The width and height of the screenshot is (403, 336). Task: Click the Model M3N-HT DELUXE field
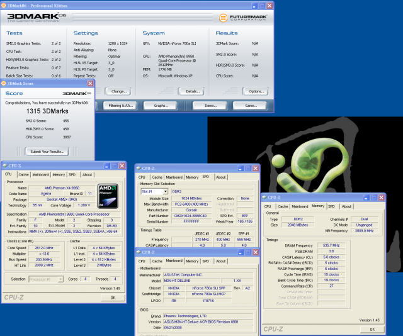click(x=191, y=281)
